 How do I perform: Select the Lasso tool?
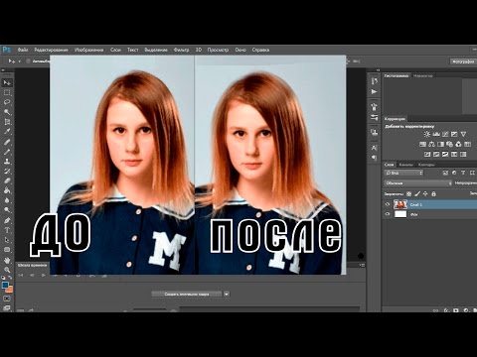pos(7,102)
